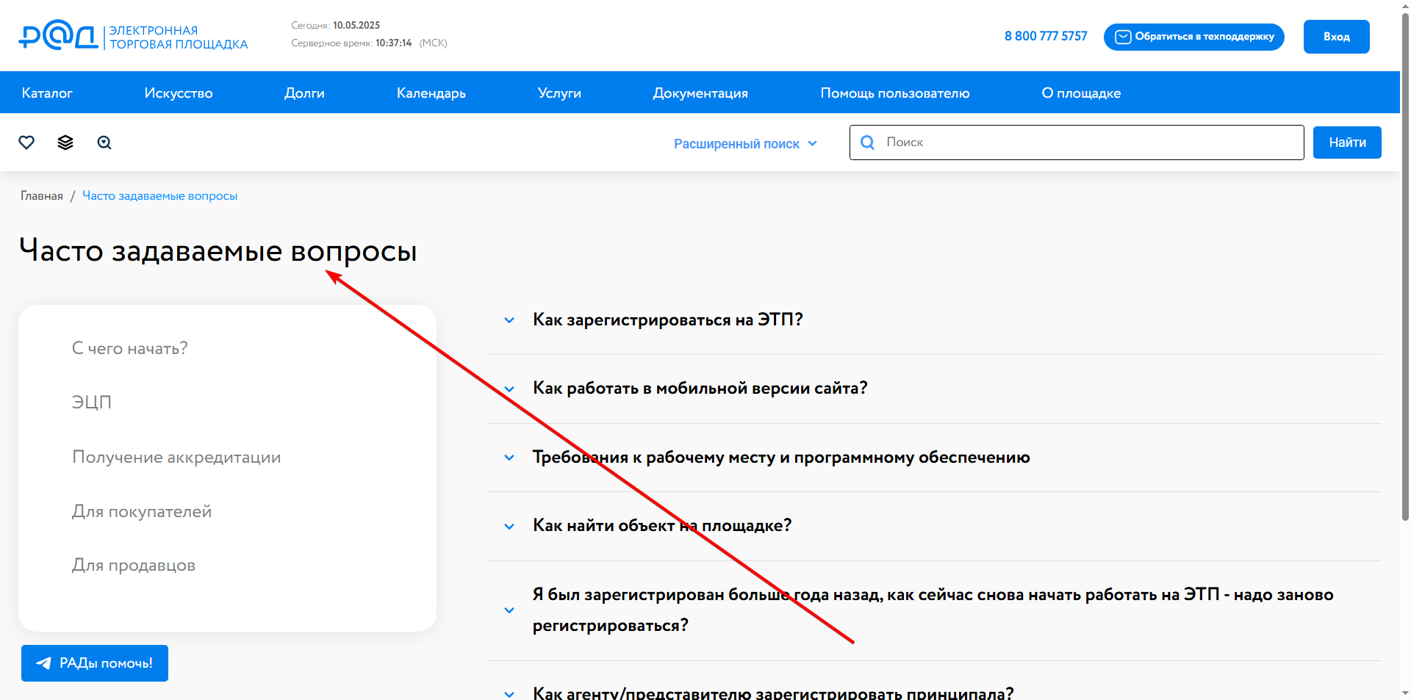This screenshot has height=700, width=1411.
Task: Select Для покупателей category
Action: point(142,511)
